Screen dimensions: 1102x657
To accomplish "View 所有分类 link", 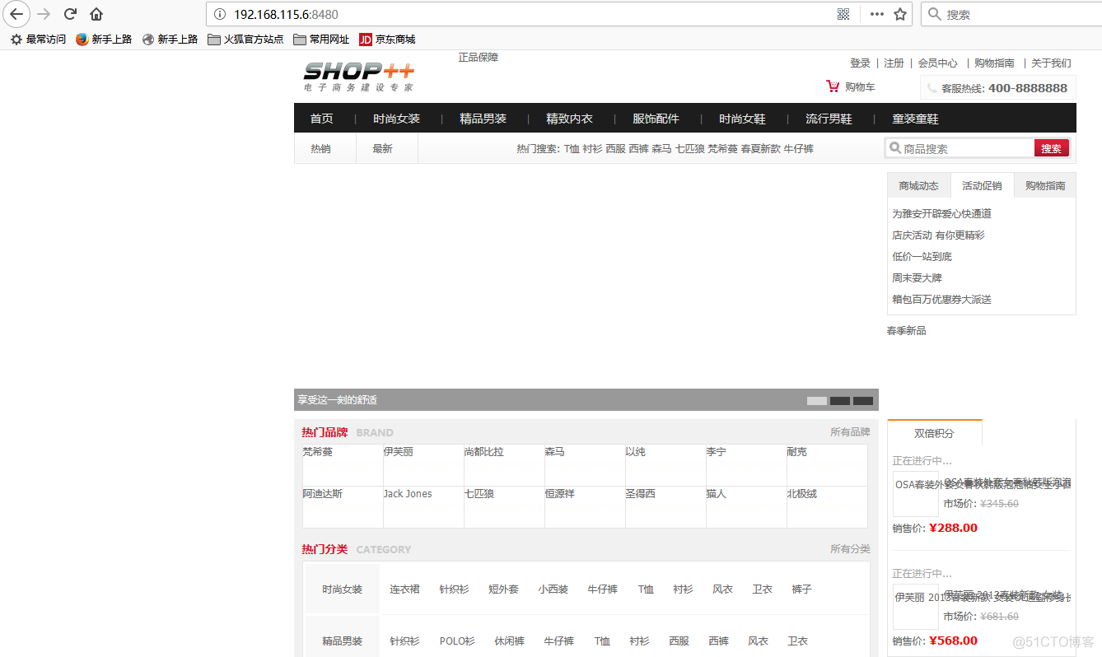I will pos(850,549).
